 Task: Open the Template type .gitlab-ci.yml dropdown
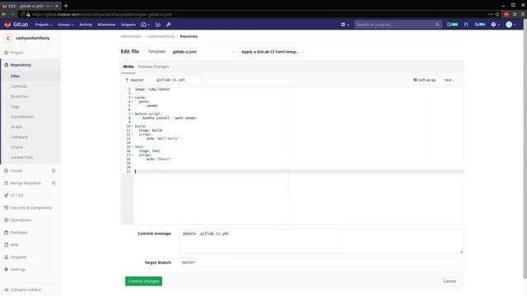coord(203,52)
